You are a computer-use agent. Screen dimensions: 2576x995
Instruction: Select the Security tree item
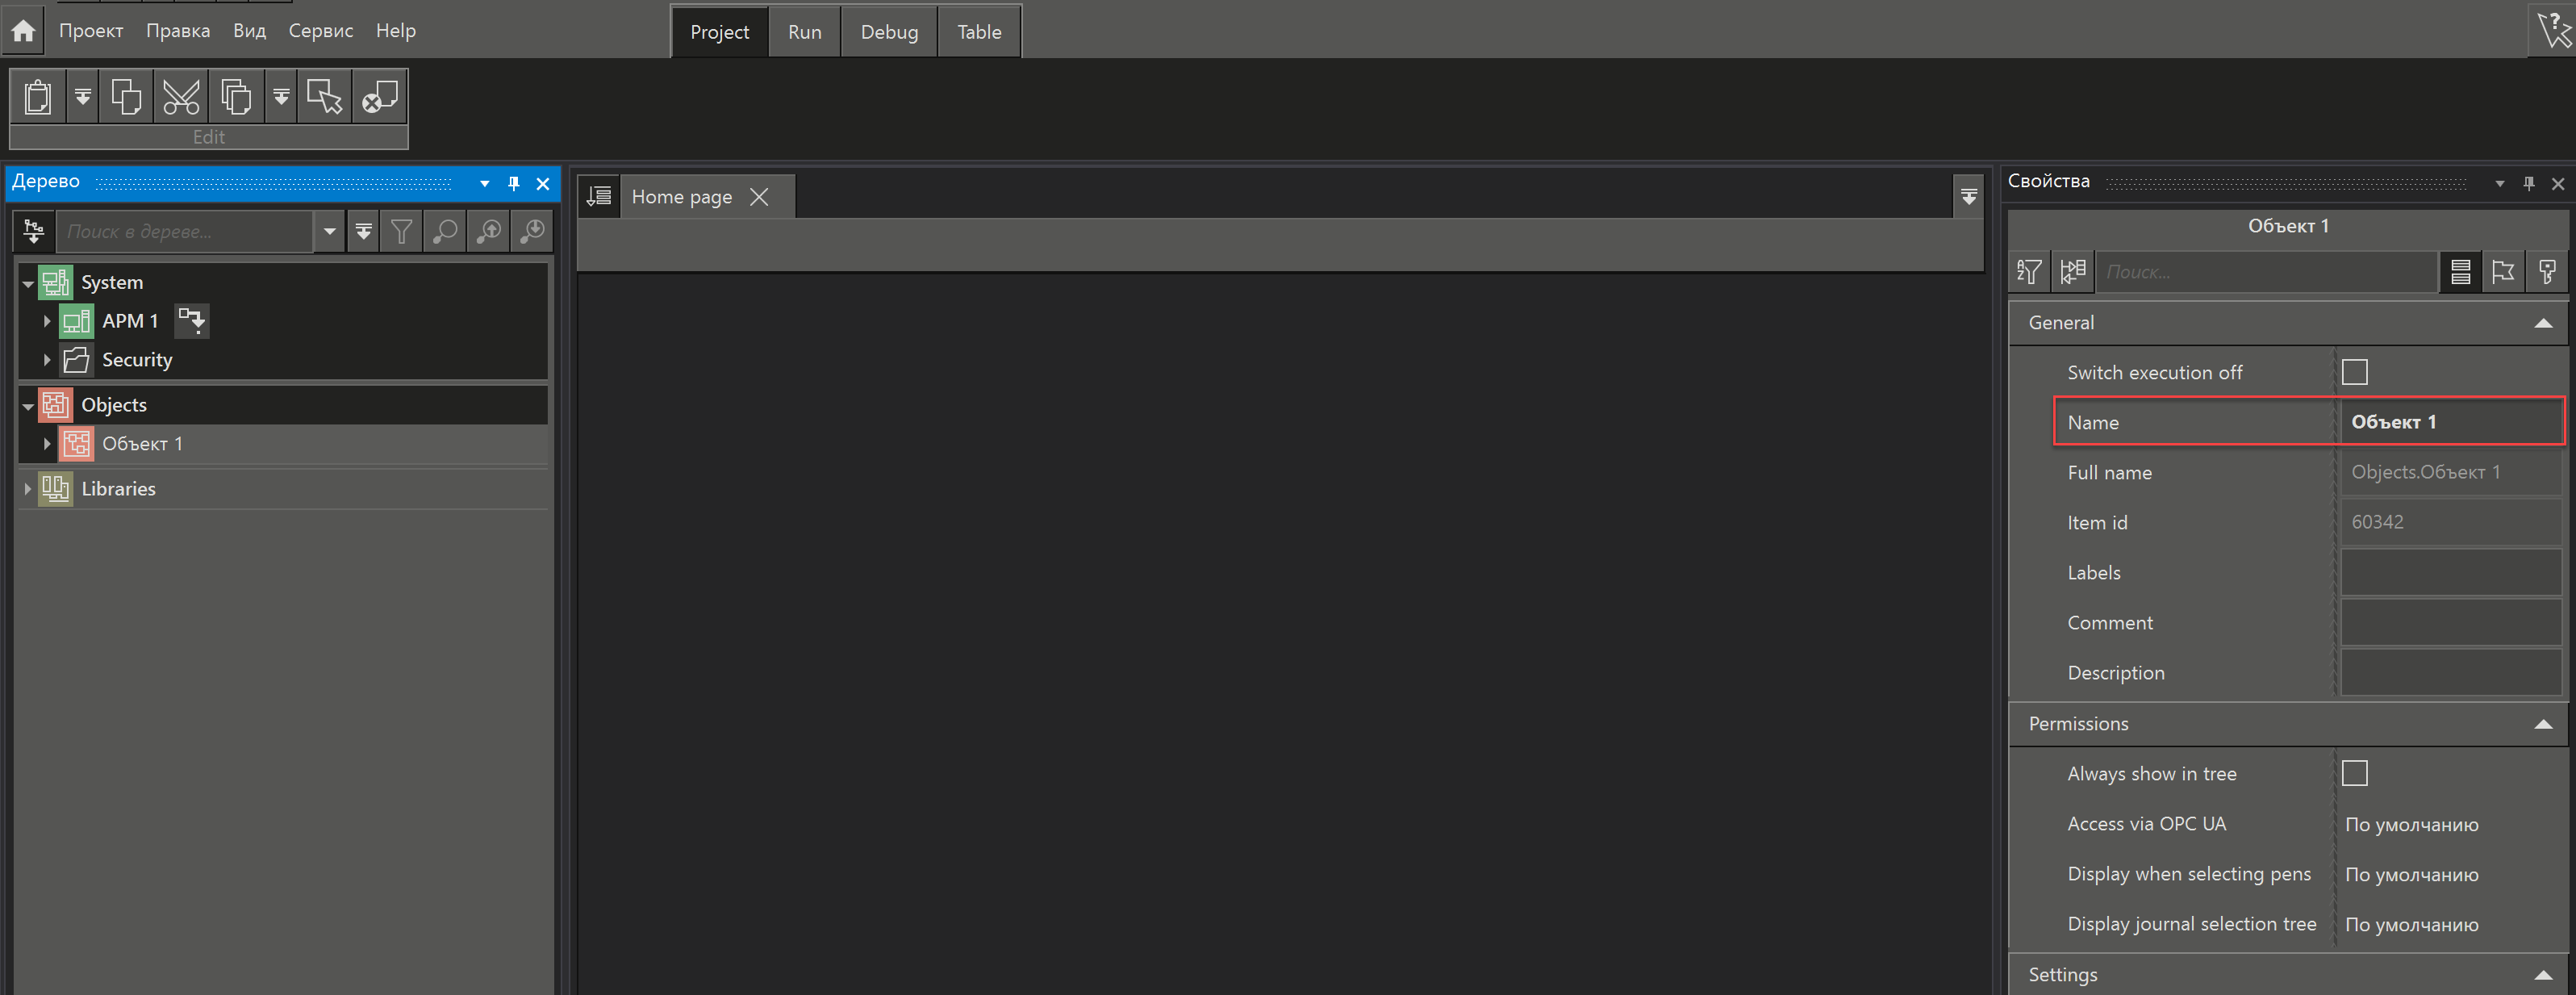click(x=137, y=360)
